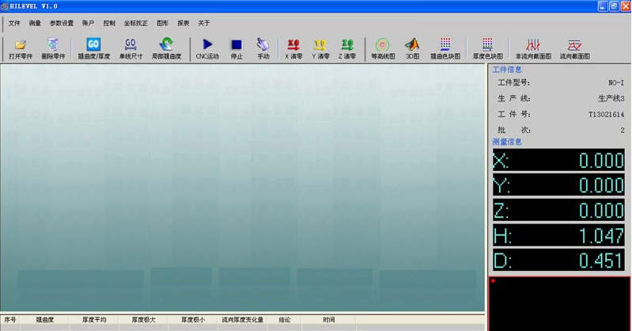Screen dimensions: 632x331
Task: Click the 翘曲度 column header
Action: point(45,320)
